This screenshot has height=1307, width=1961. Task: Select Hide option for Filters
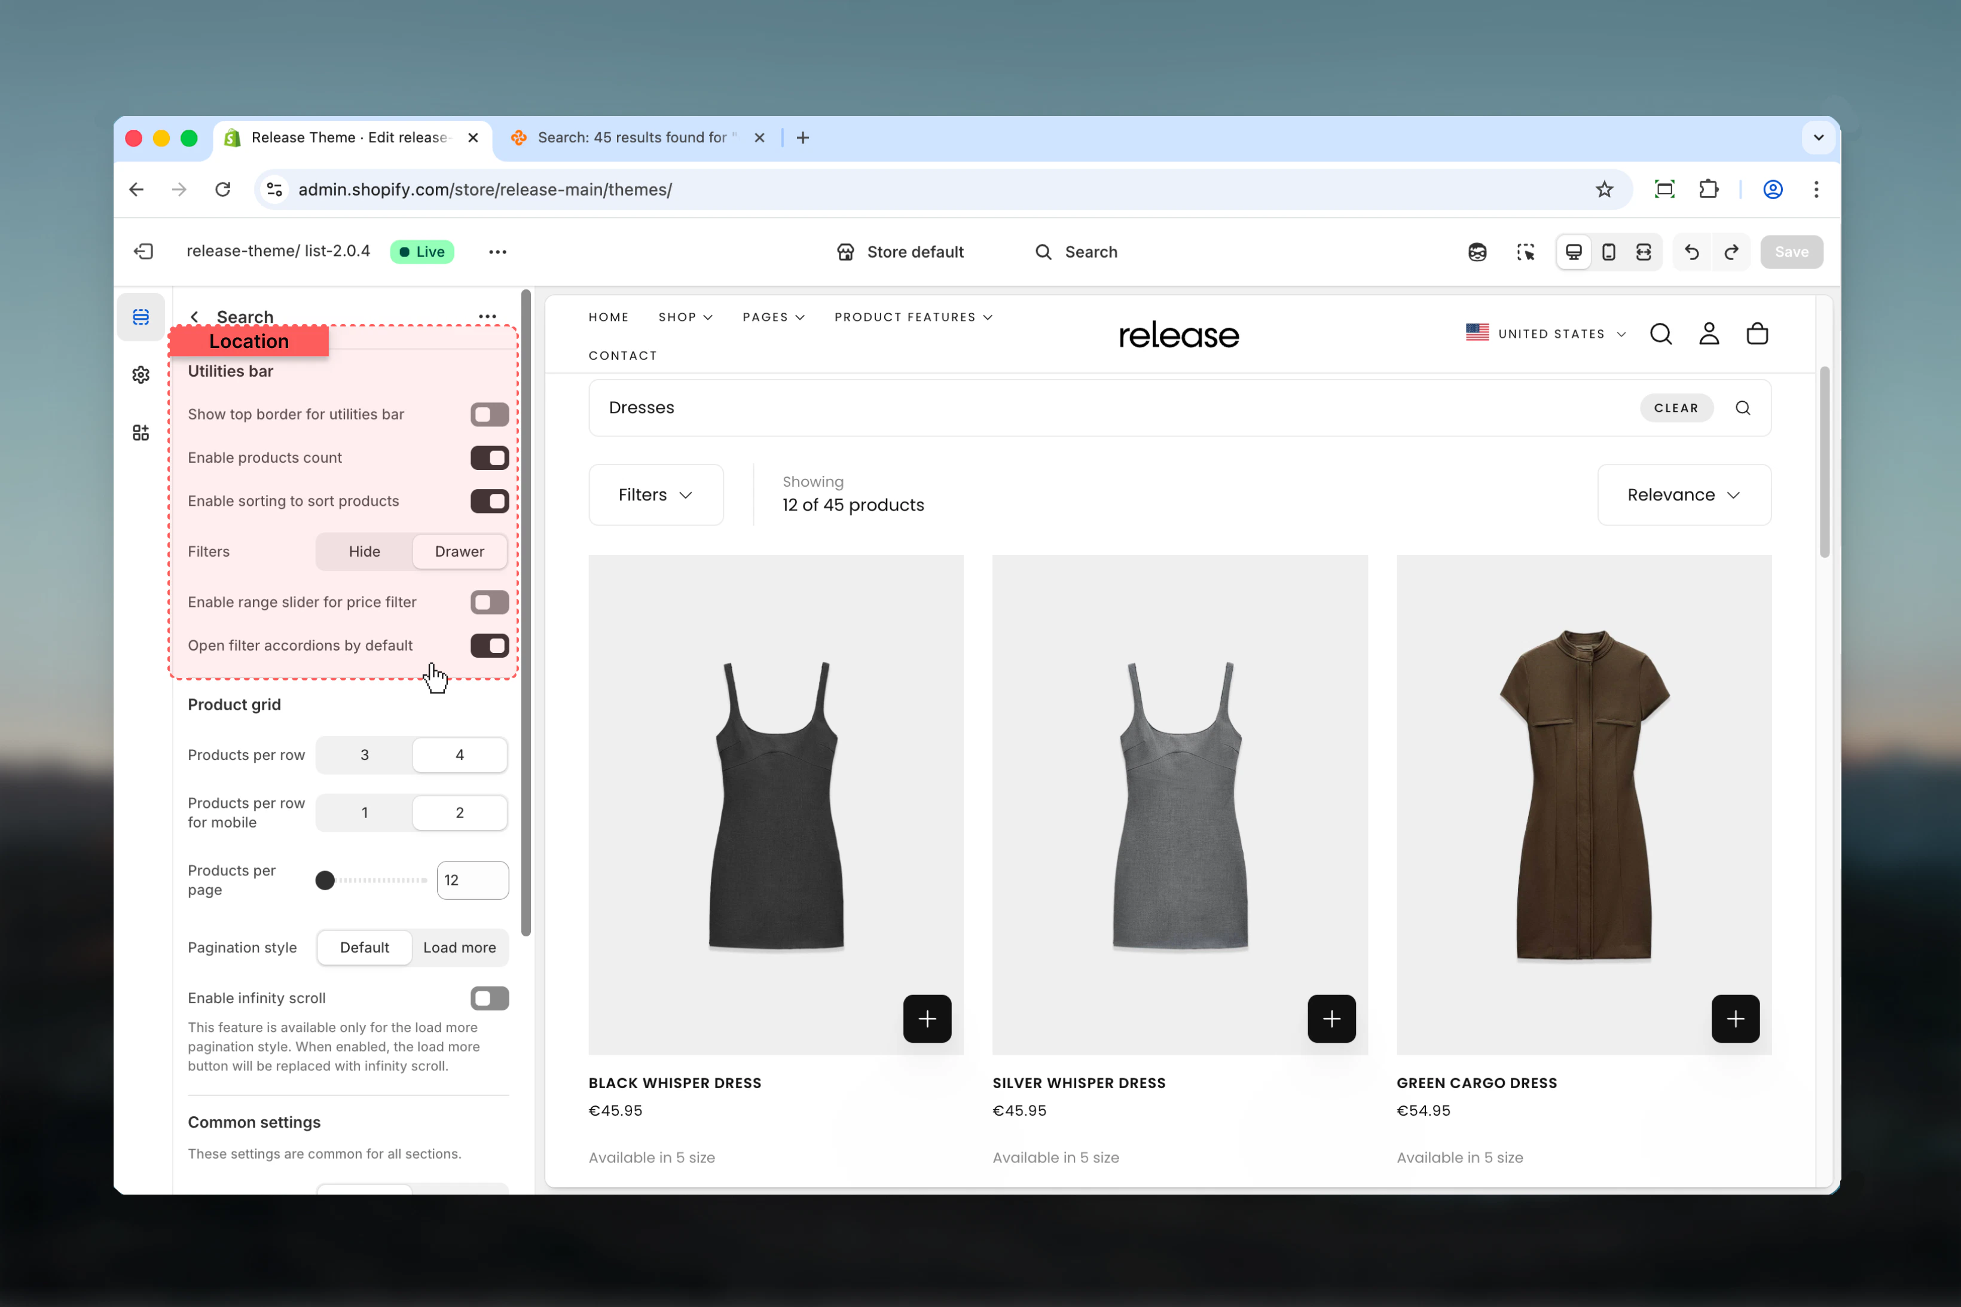point(364,551)
